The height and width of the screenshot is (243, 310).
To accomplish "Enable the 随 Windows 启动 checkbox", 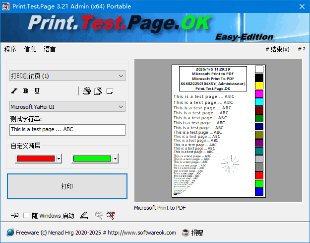I will 27,216.
